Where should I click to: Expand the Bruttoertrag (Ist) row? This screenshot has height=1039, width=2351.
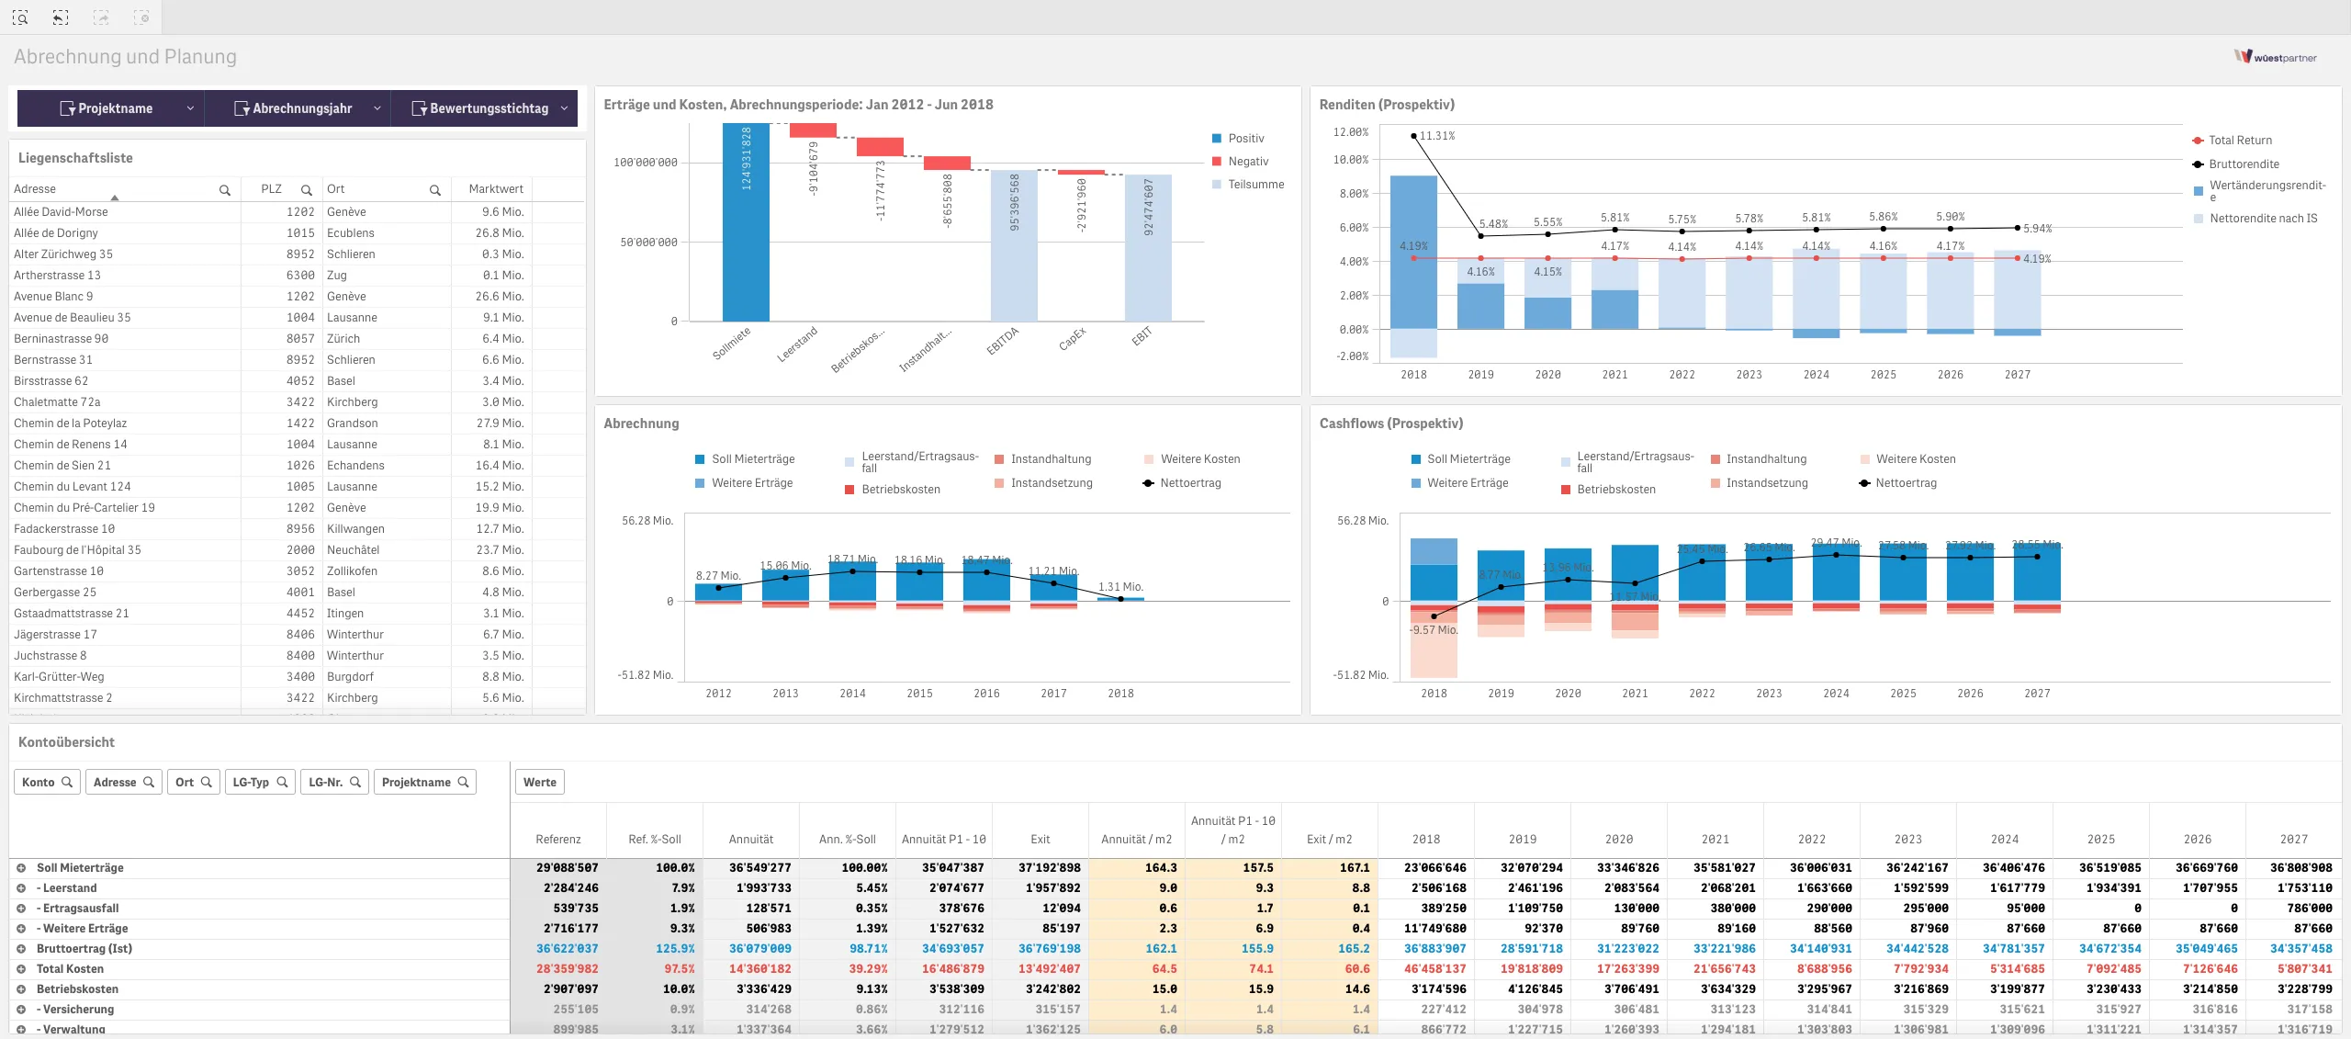point(21,948)
